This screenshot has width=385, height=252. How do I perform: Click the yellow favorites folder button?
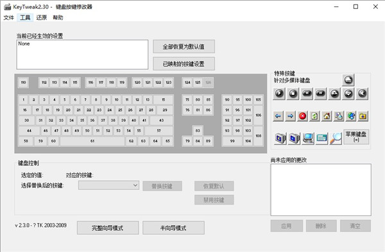pyautogui.click(x=363, y=116)
